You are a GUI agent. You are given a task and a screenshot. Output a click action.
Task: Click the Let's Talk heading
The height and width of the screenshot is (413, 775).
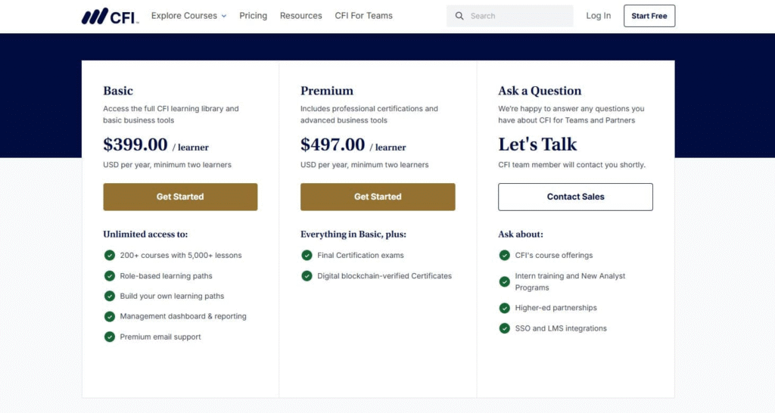[x=537, y=144]
